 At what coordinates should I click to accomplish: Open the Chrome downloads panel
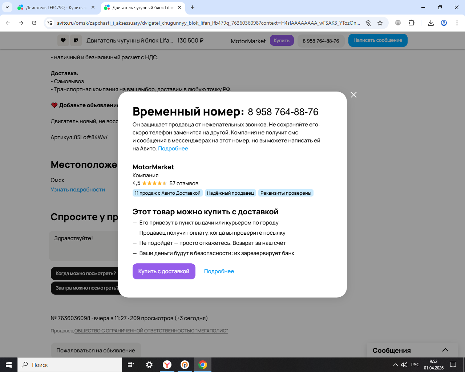pos(431,23)
